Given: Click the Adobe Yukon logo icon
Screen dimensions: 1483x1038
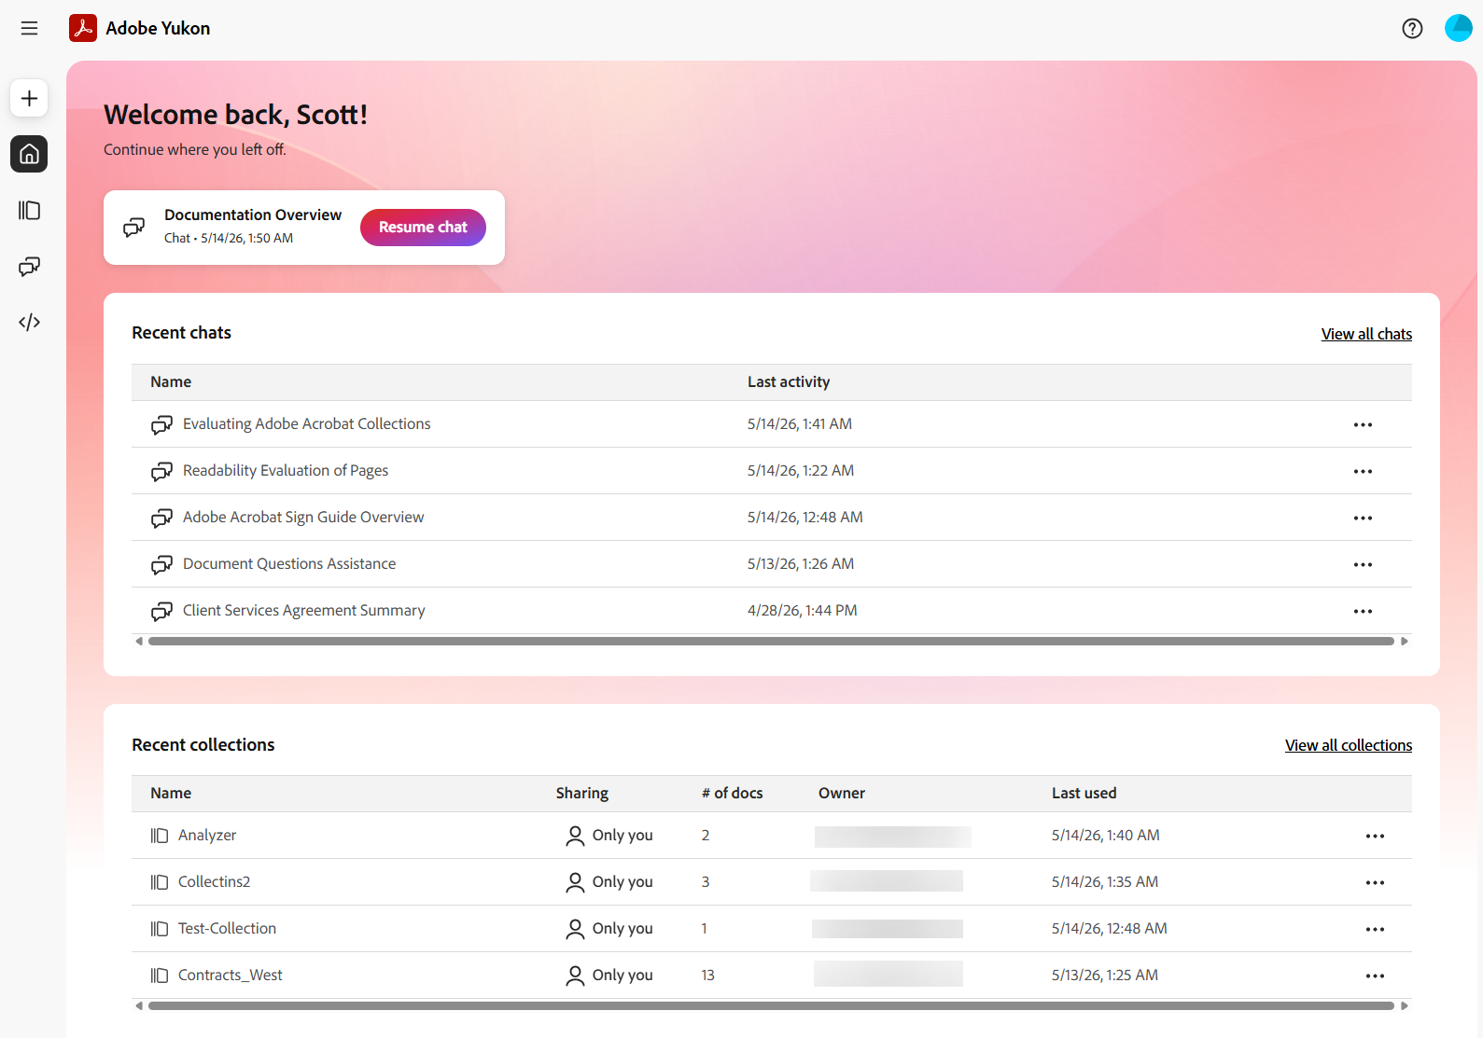Looking at the screenshot, I should point(83,28).
